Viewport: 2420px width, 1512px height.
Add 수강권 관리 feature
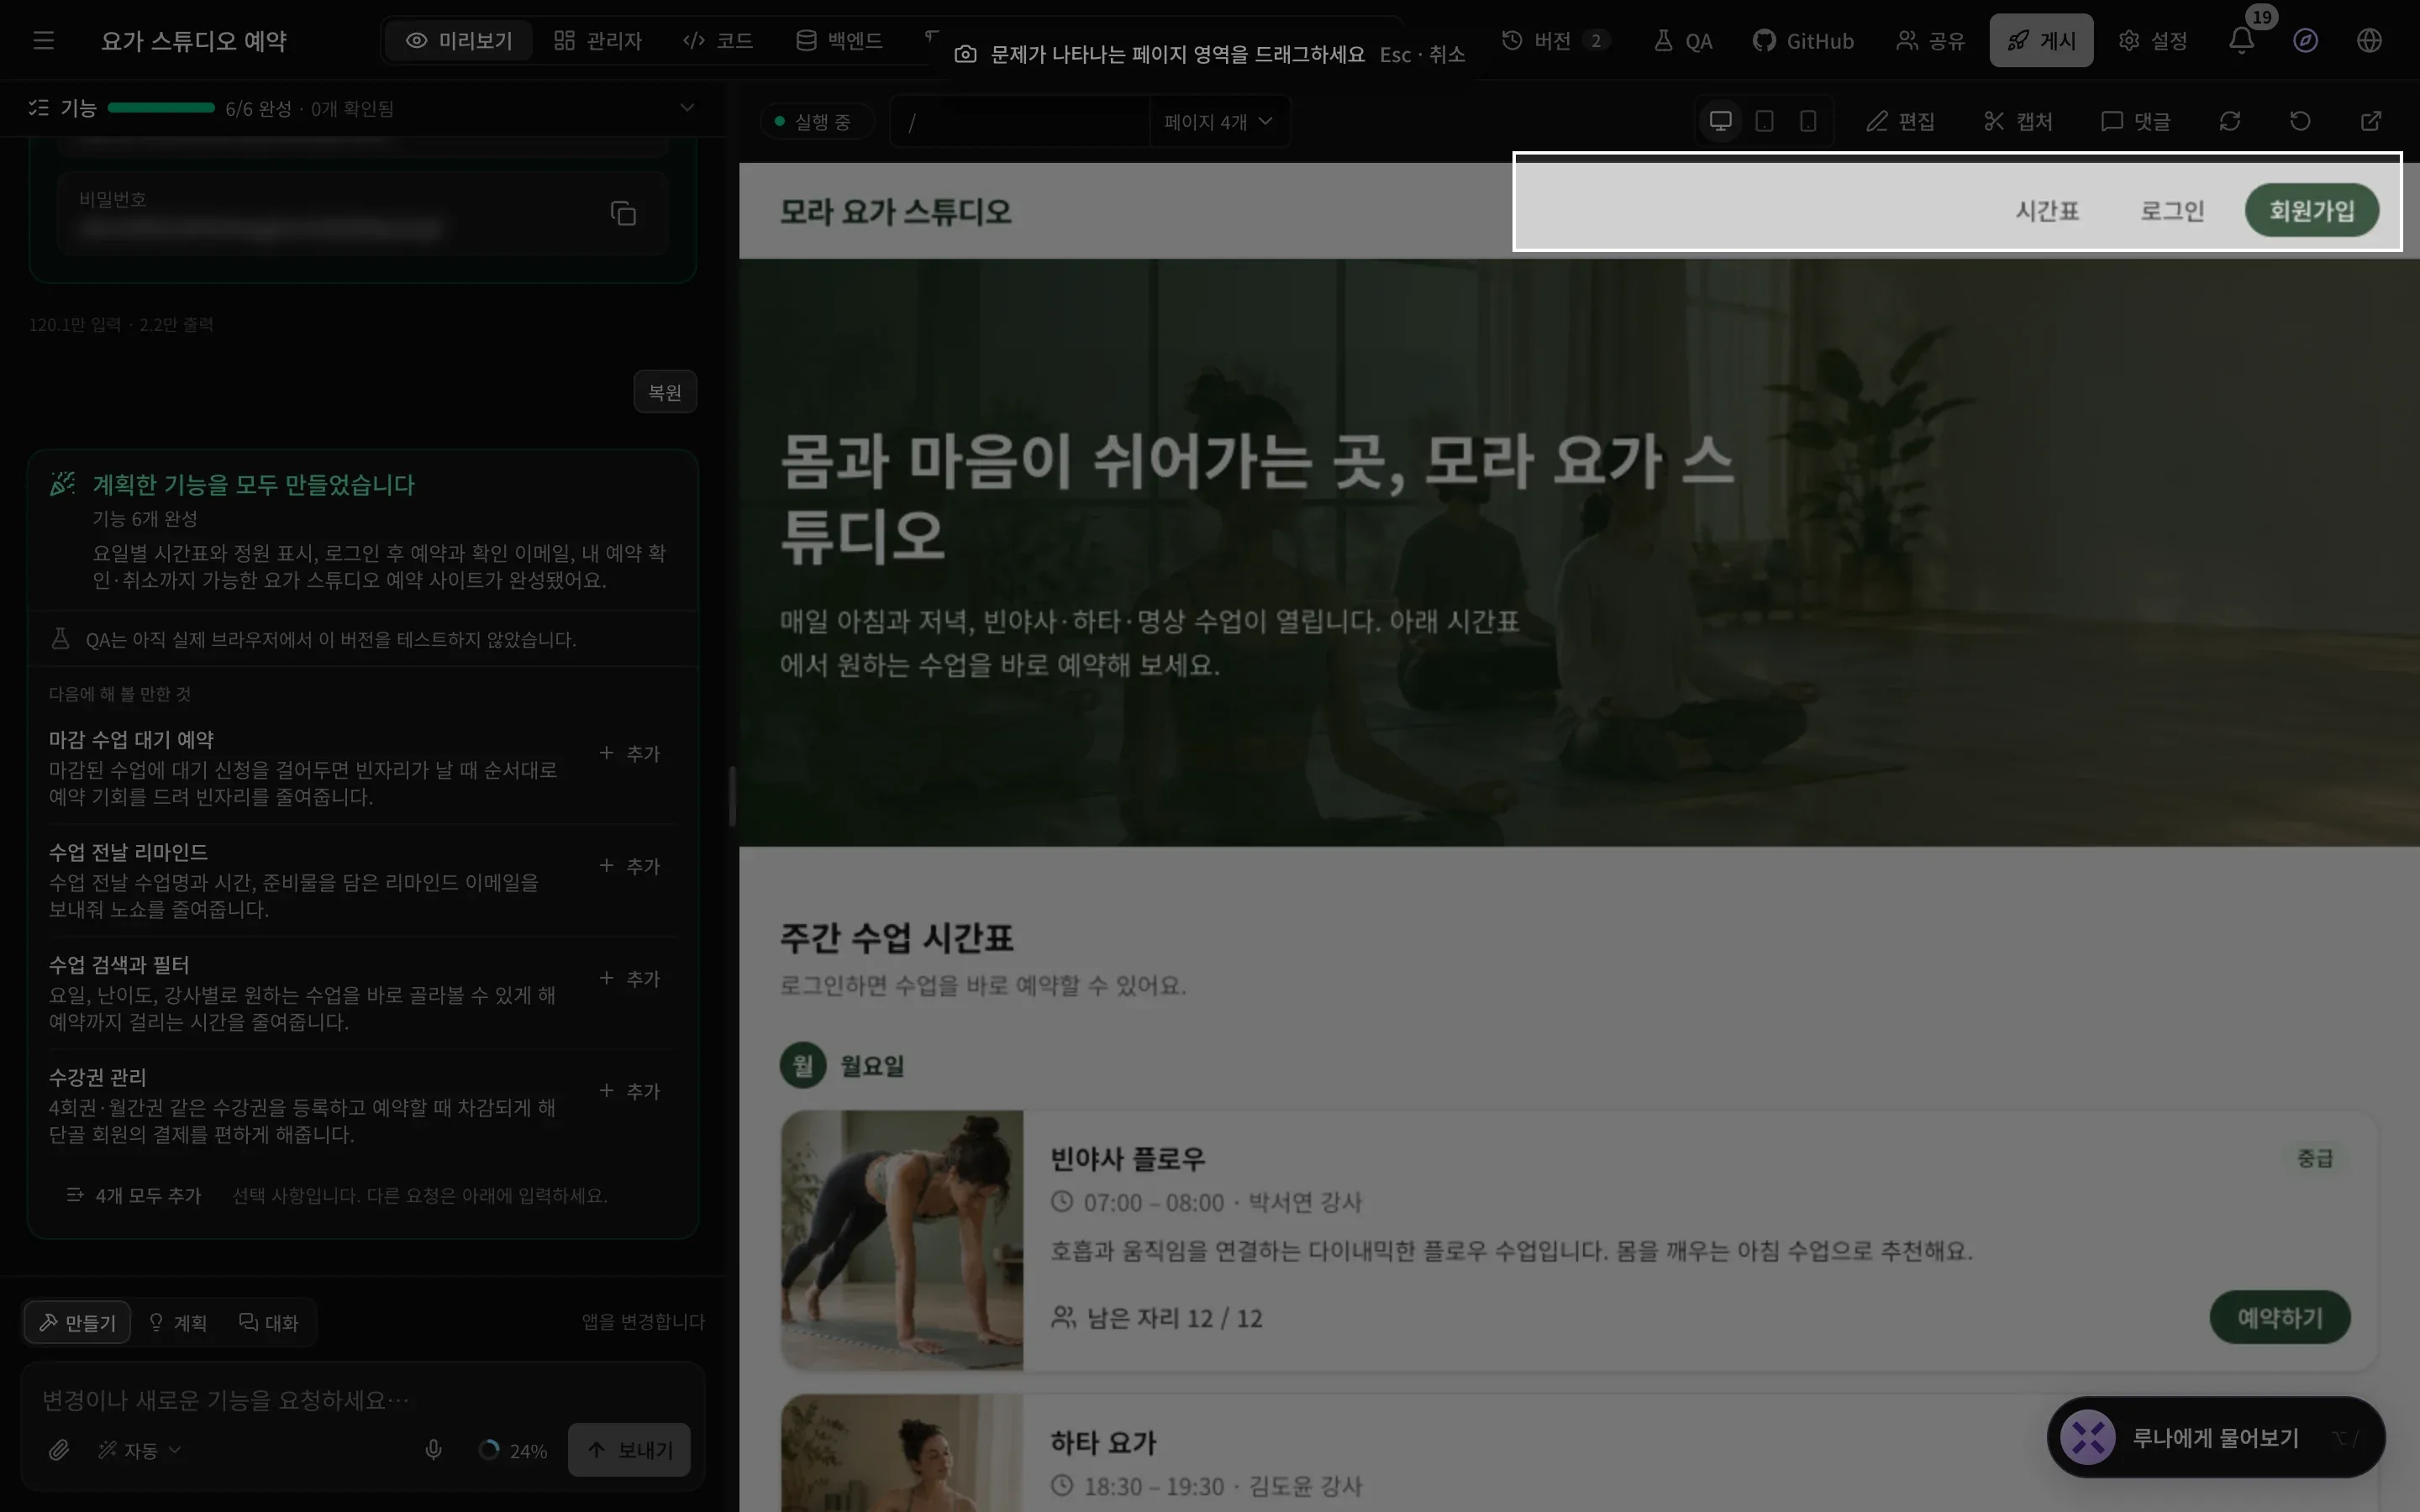tap(630, 1091)
